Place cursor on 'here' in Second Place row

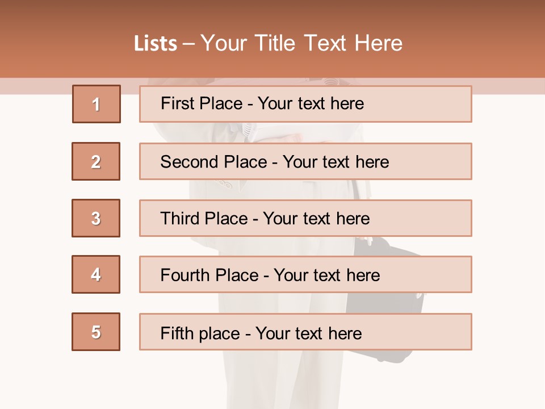tap(372, 162)
